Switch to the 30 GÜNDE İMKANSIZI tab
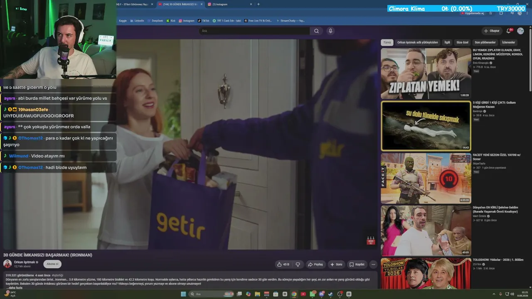Screen dimensions: 532x299 pos(181,4)
